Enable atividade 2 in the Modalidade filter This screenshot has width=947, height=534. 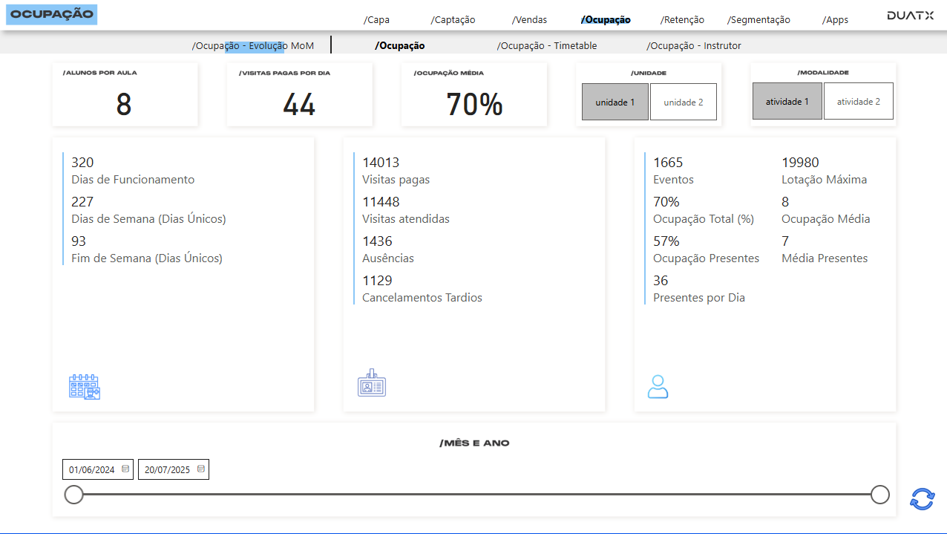(x=858, y=101)
